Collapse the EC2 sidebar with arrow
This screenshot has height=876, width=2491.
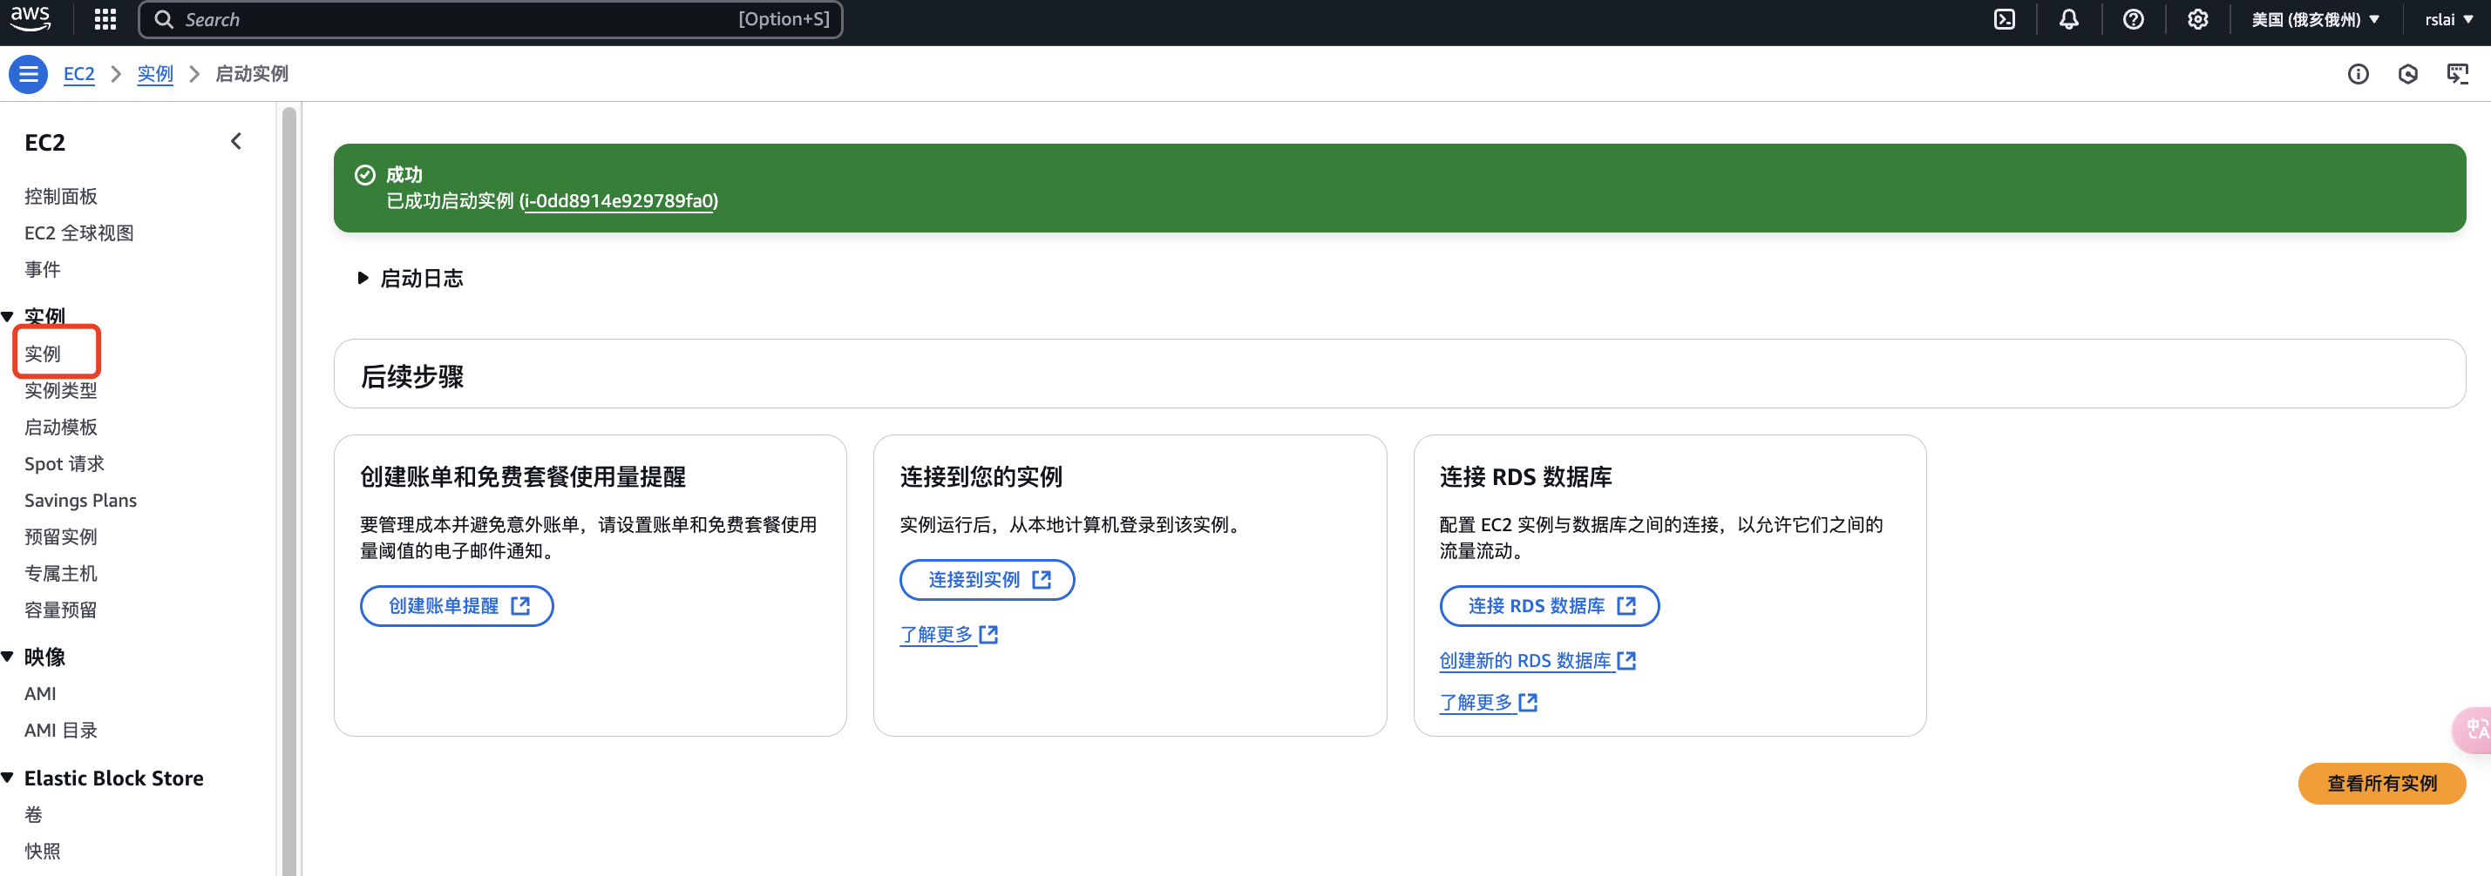236,142
